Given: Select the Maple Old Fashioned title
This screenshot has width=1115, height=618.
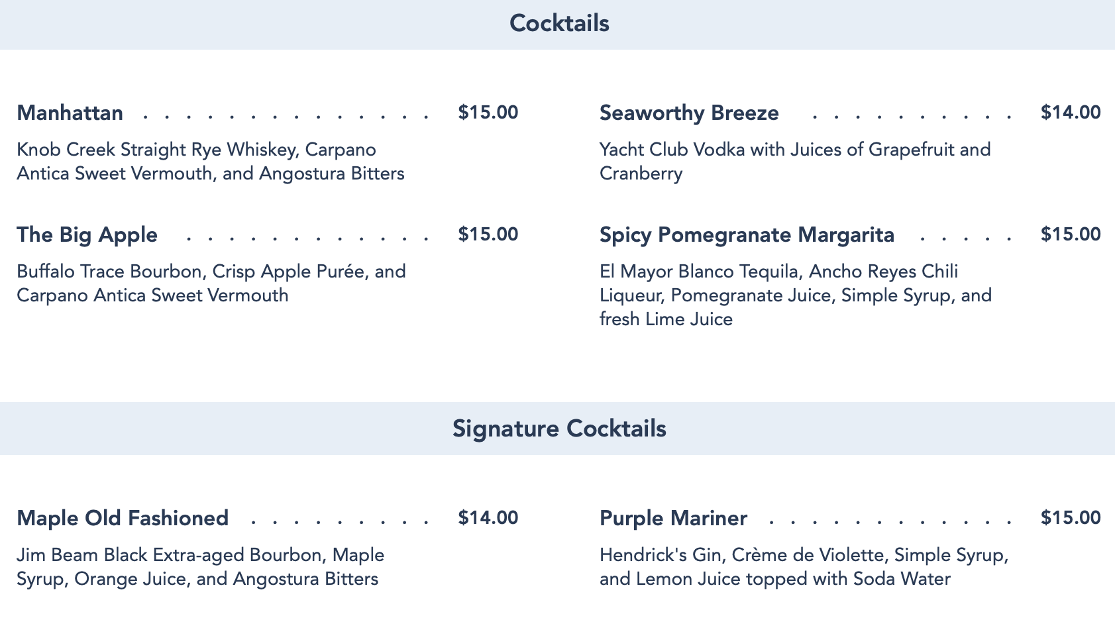Looking at the screenshot, I should (x=123, y=518).
